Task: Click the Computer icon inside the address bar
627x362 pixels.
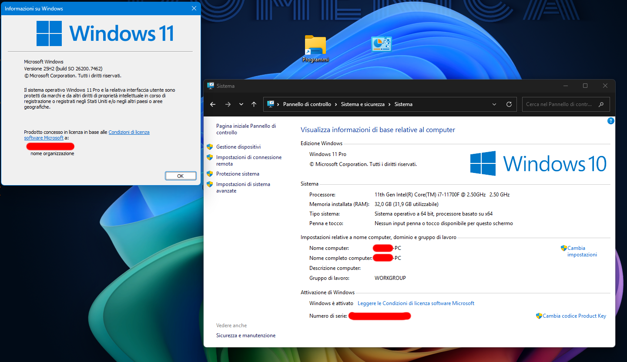Action: point(271,104)
